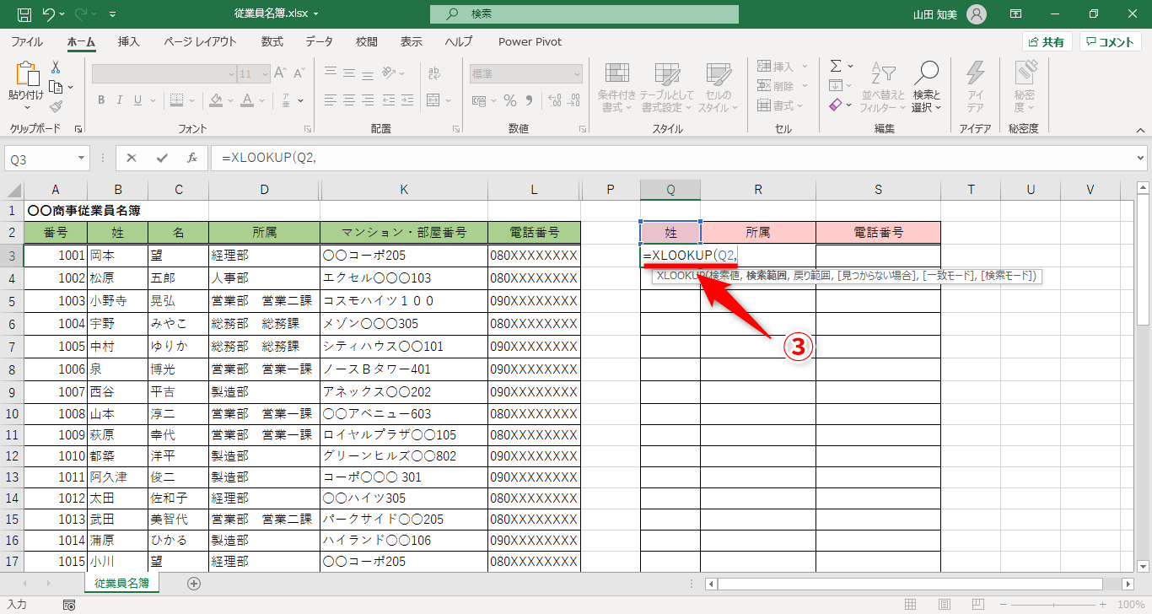Decrease font size with smaller A
Image resolution: width=1152 pixels, height=614 pixels.
tap(299, 73)
